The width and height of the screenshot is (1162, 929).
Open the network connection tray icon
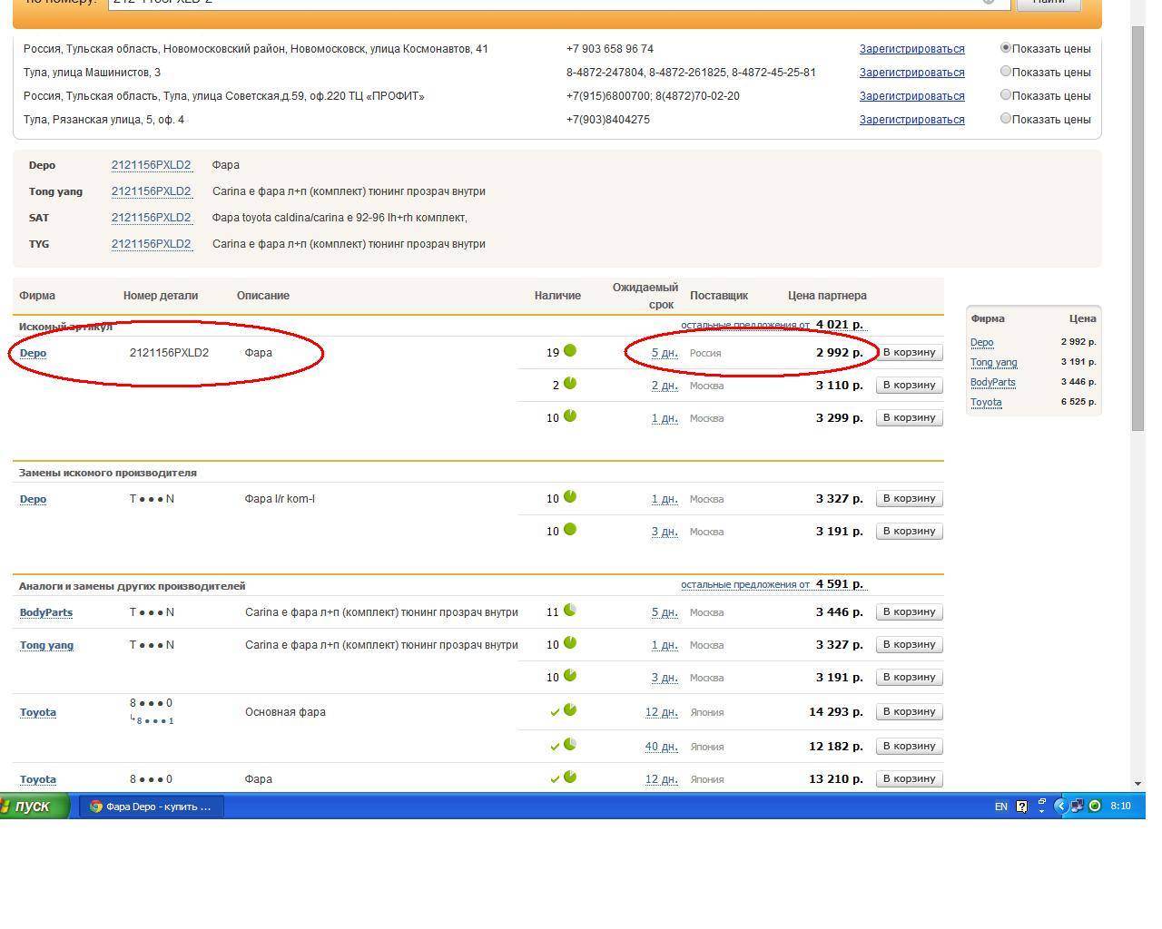pos(1076,806)
